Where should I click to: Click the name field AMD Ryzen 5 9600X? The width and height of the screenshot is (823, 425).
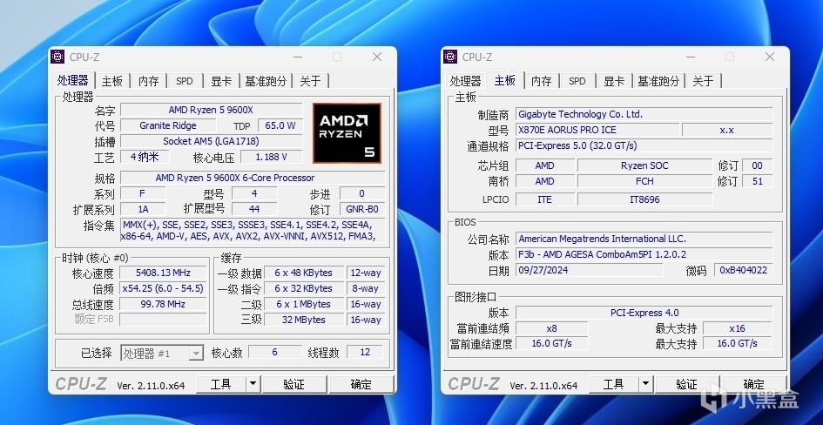pos(211,110)
